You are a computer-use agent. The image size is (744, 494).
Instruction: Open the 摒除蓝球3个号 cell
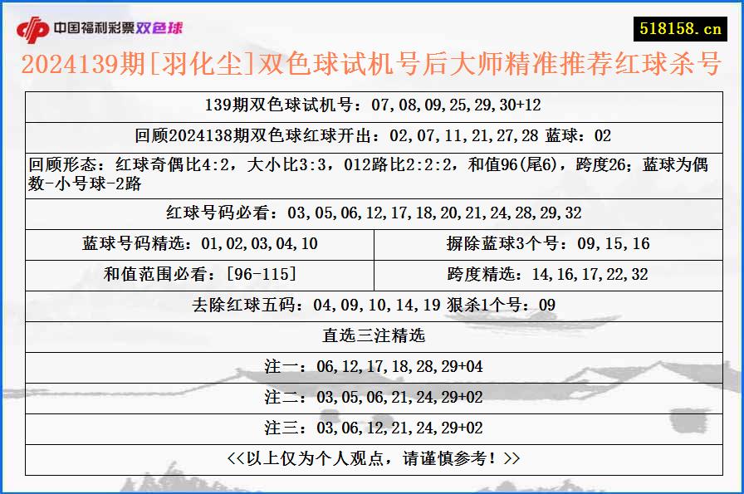(548, 243)
